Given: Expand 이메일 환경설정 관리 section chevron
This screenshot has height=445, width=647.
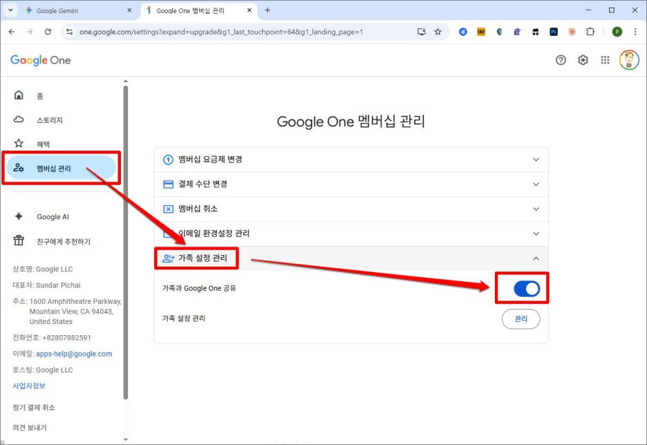Looking at the screenshot, I should click(536, 234).
